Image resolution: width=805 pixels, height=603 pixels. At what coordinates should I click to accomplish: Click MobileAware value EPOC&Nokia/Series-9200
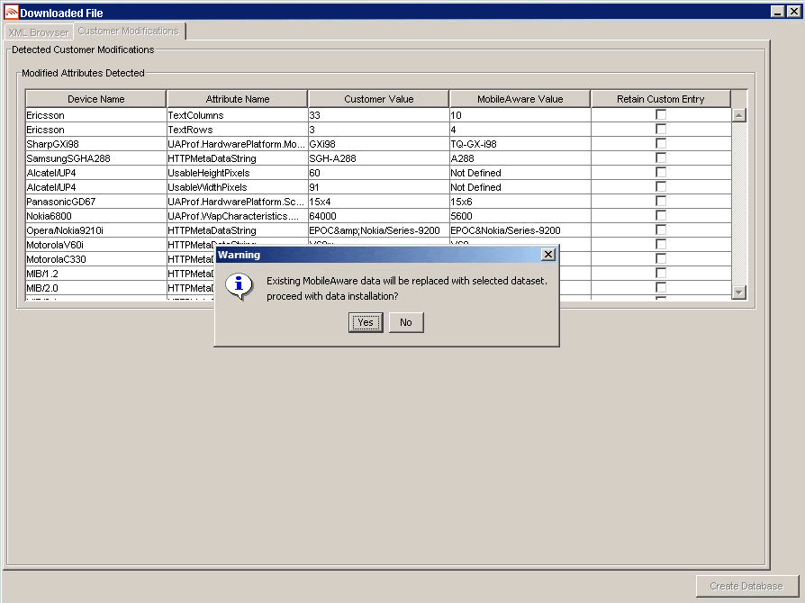[x=520, y=229]
